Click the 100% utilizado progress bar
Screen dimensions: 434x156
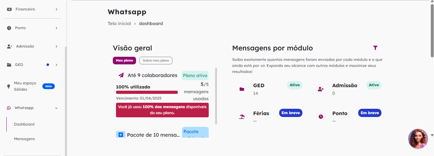click(147, 92)
